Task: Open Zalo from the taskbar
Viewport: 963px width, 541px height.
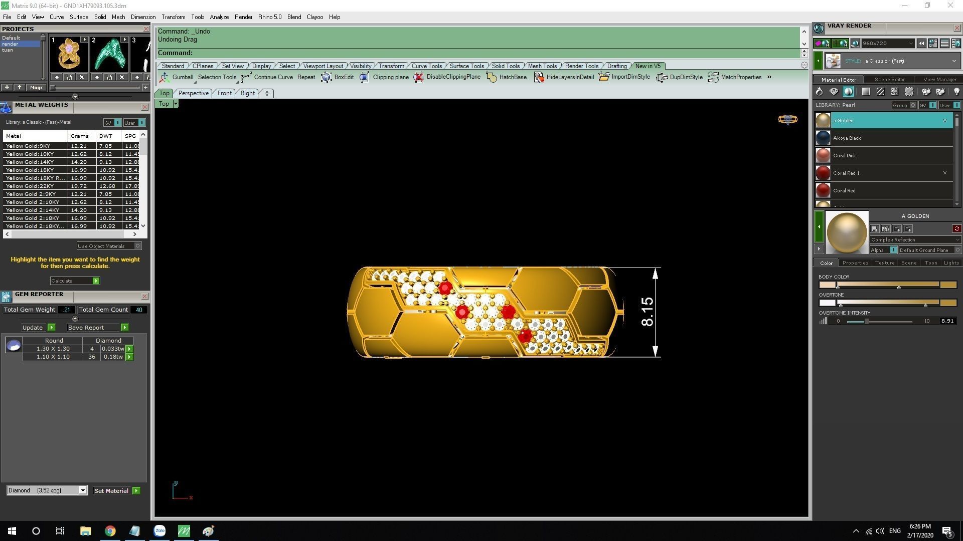Action: pyautogui.click(x=159, y=531)
